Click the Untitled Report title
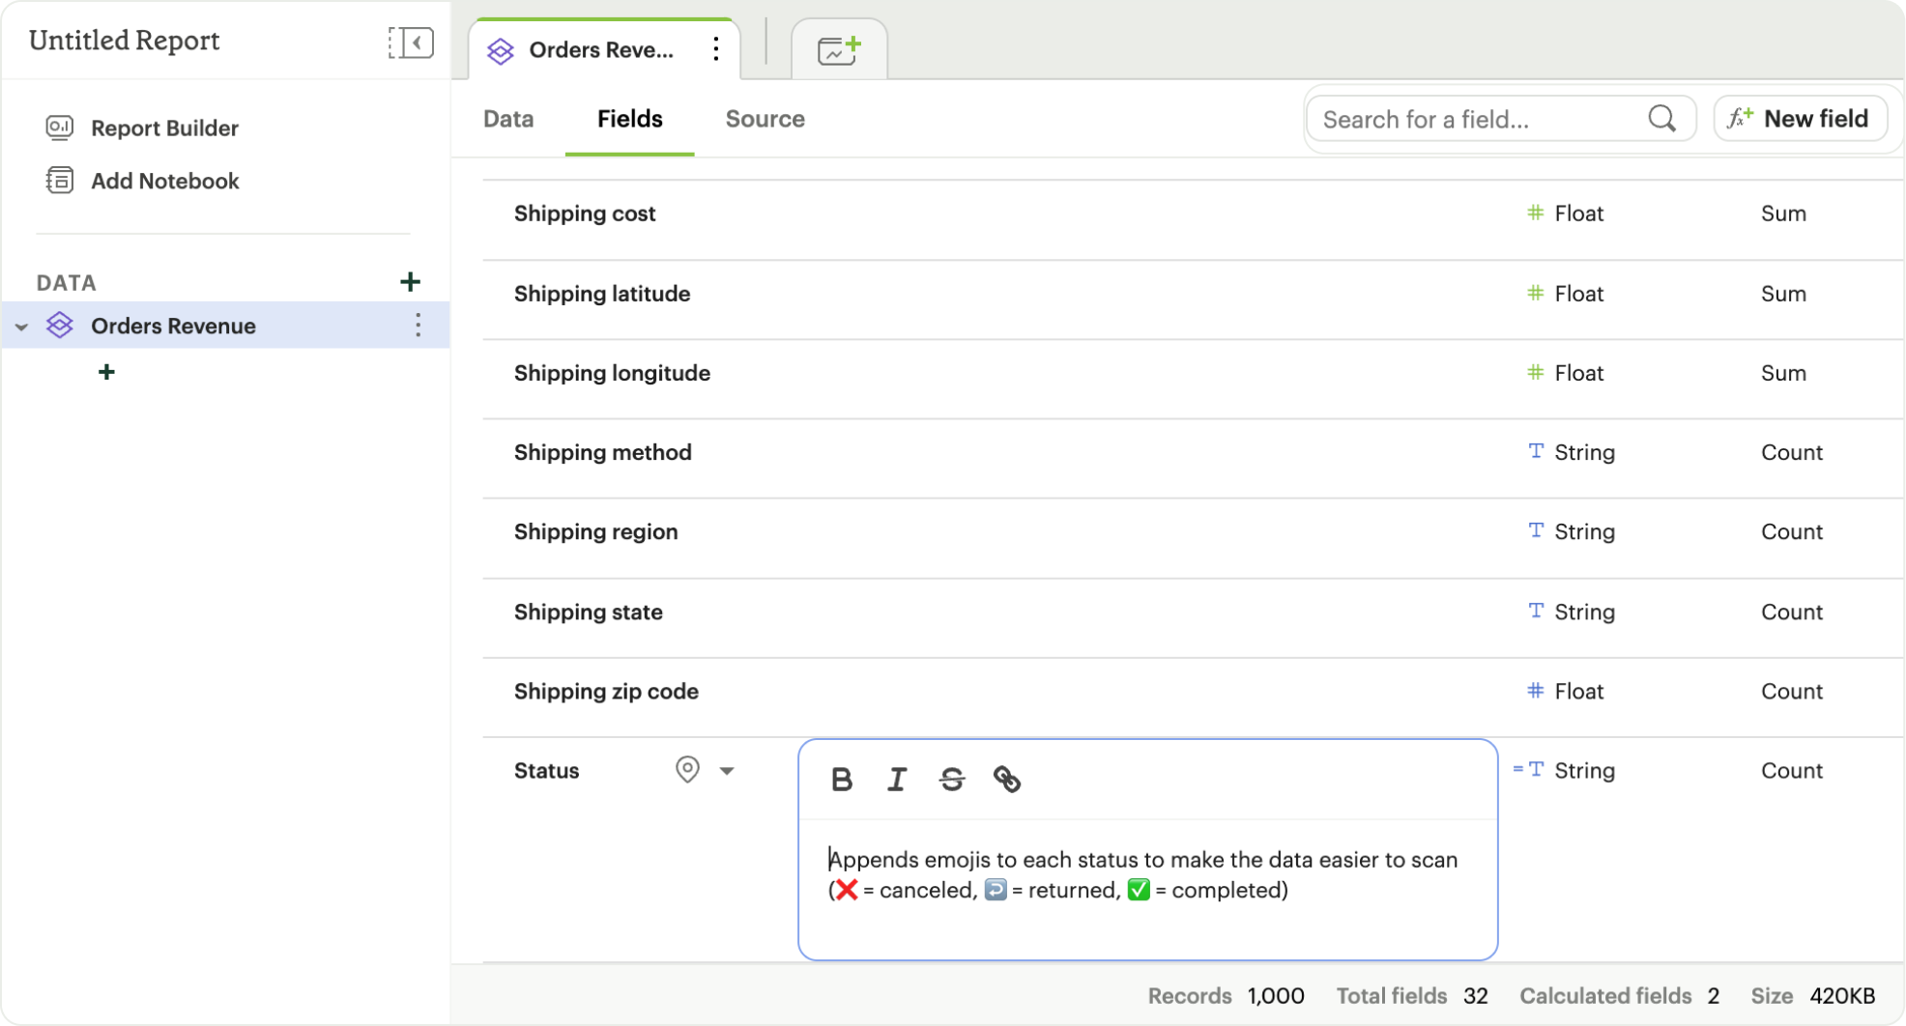The width and height of the screenshot is (1906, 1026). point(125,41)
